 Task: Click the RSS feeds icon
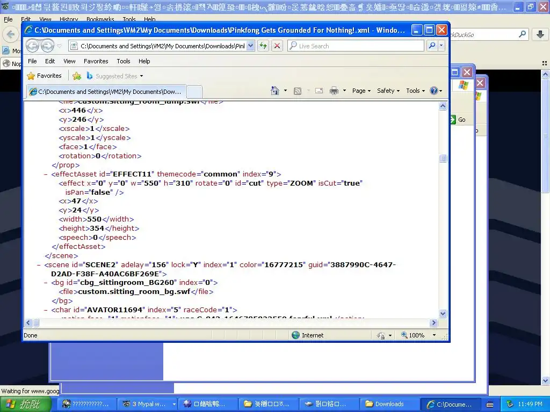298,91
